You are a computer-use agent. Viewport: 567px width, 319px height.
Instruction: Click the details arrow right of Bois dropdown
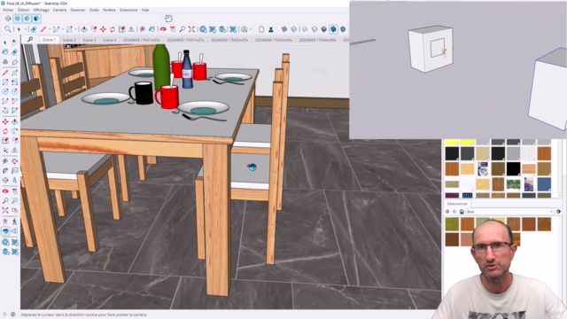[x=558, y=212]
